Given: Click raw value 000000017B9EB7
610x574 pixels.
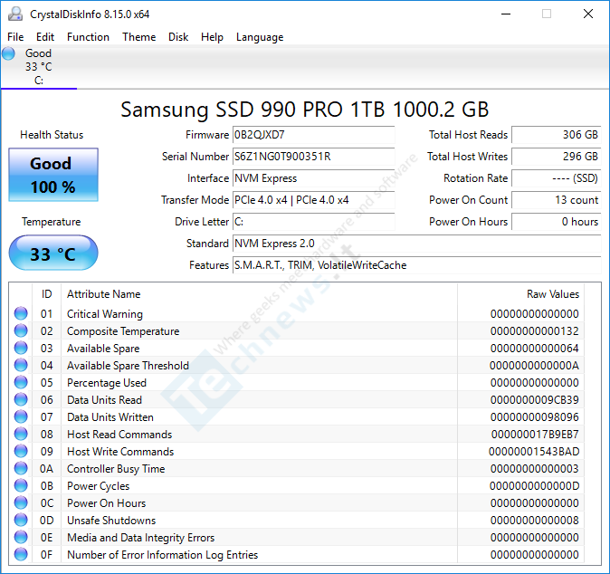Looking at the screenshot, I should [535, 435].
